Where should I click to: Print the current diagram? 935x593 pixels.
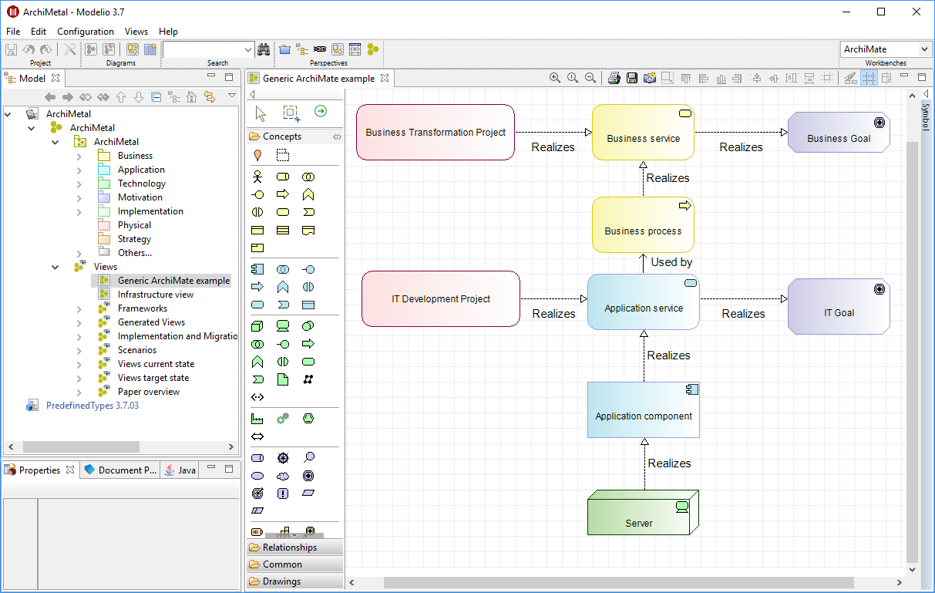coord(614,78)
